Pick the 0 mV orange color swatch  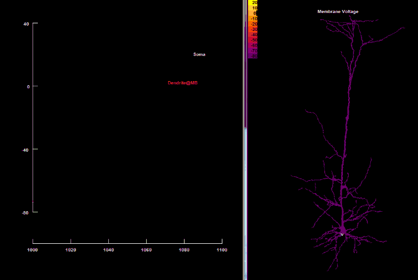pyautogui.click(x=253, y=13)
